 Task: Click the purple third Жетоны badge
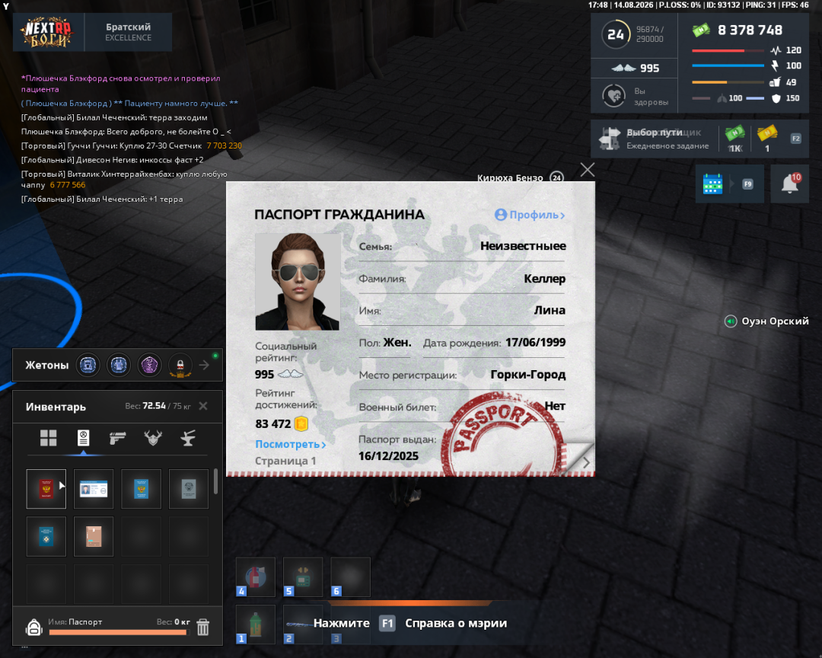tap(149, 365)
